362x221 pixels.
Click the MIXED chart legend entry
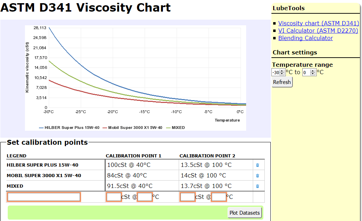176,128
